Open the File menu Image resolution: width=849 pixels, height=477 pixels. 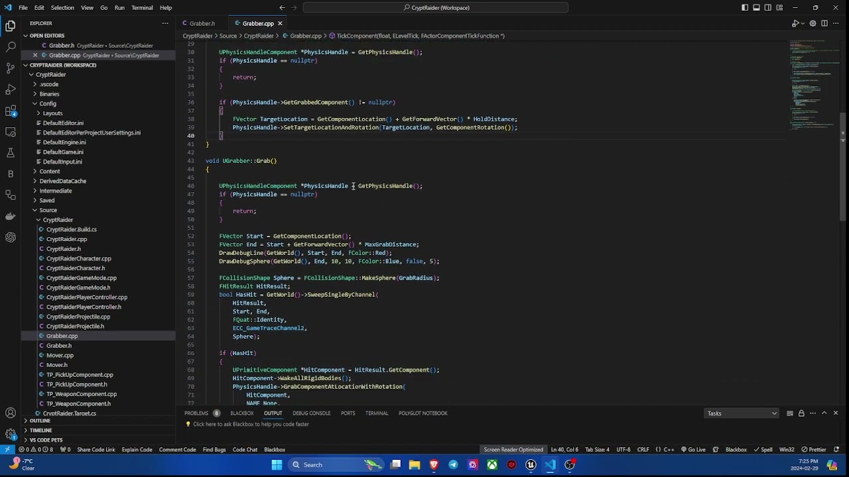[23, 8]
